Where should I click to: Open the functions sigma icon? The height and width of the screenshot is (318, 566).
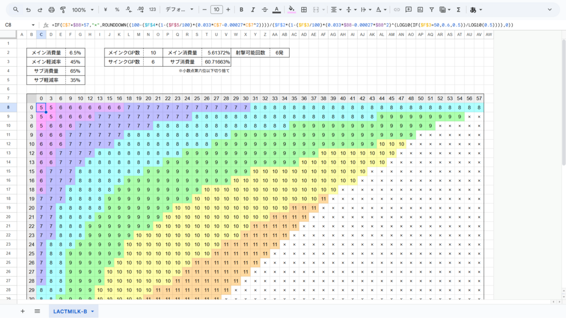(x=458, y=10)
